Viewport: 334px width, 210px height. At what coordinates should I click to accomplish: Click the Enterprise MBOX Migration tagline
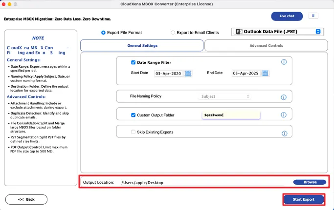coord(57,19)
